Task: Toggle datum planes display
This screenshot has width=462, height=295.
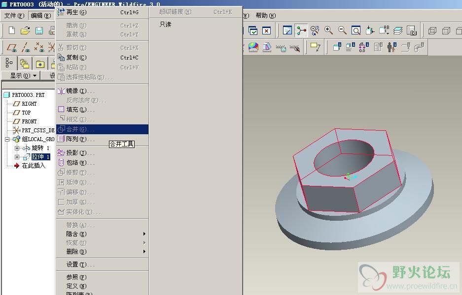Action: [x=12, y=47]
